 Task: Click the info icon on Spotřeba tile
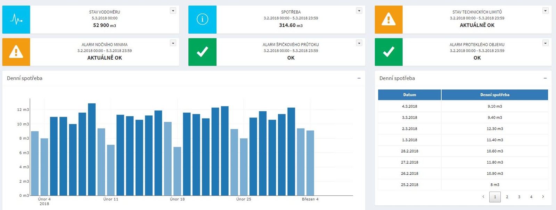[x=202, y=19]
